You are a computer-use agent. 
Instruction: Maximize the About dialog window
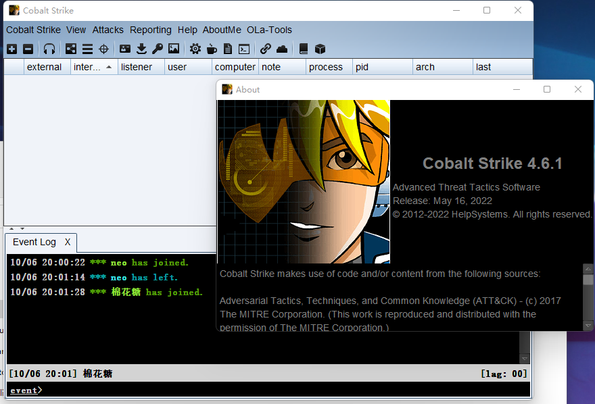coord(547,89)
